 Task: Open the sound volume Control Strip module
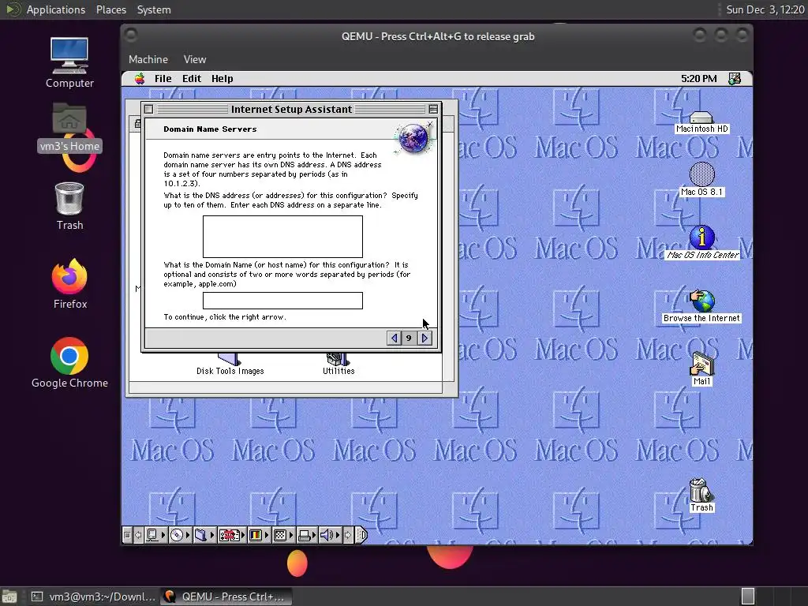click(x=331, y=535)
